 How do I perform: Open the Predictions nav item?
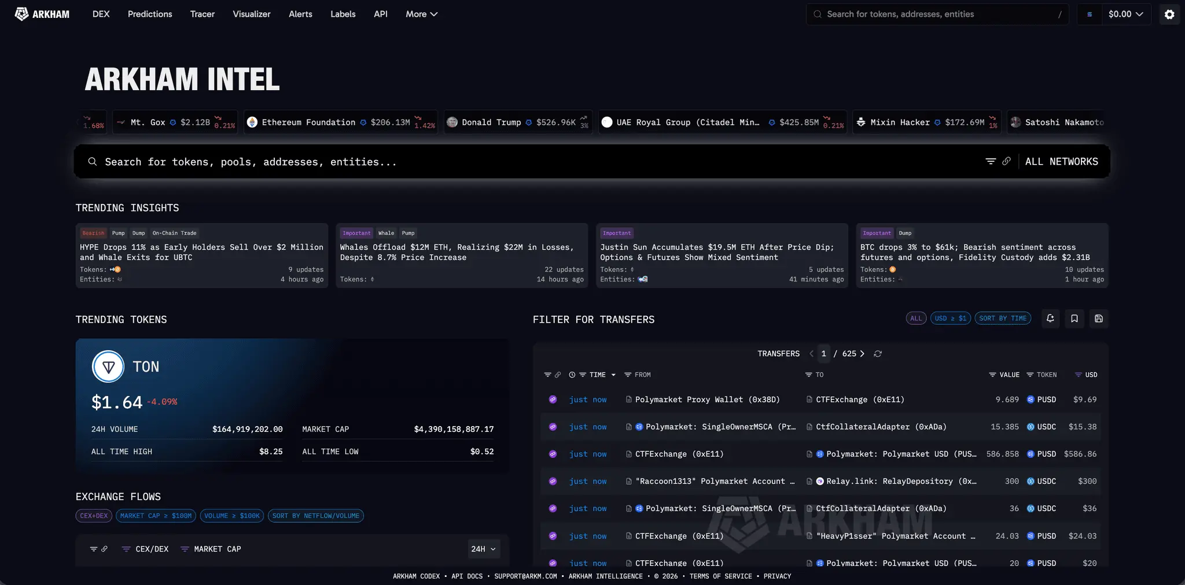(150, 14)
